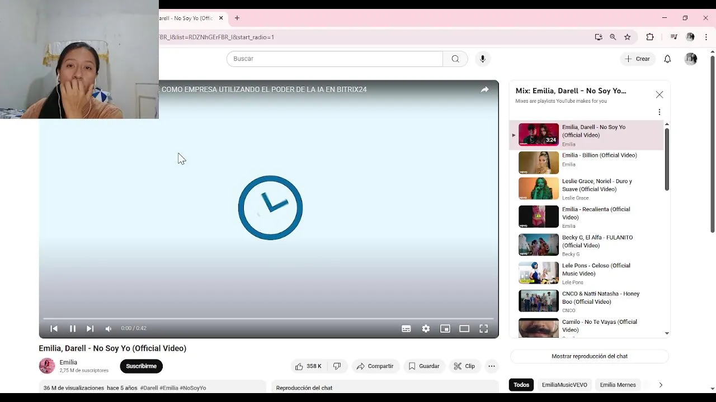
Task: Share video via arrow icon in player
Action: coord(484,89)
